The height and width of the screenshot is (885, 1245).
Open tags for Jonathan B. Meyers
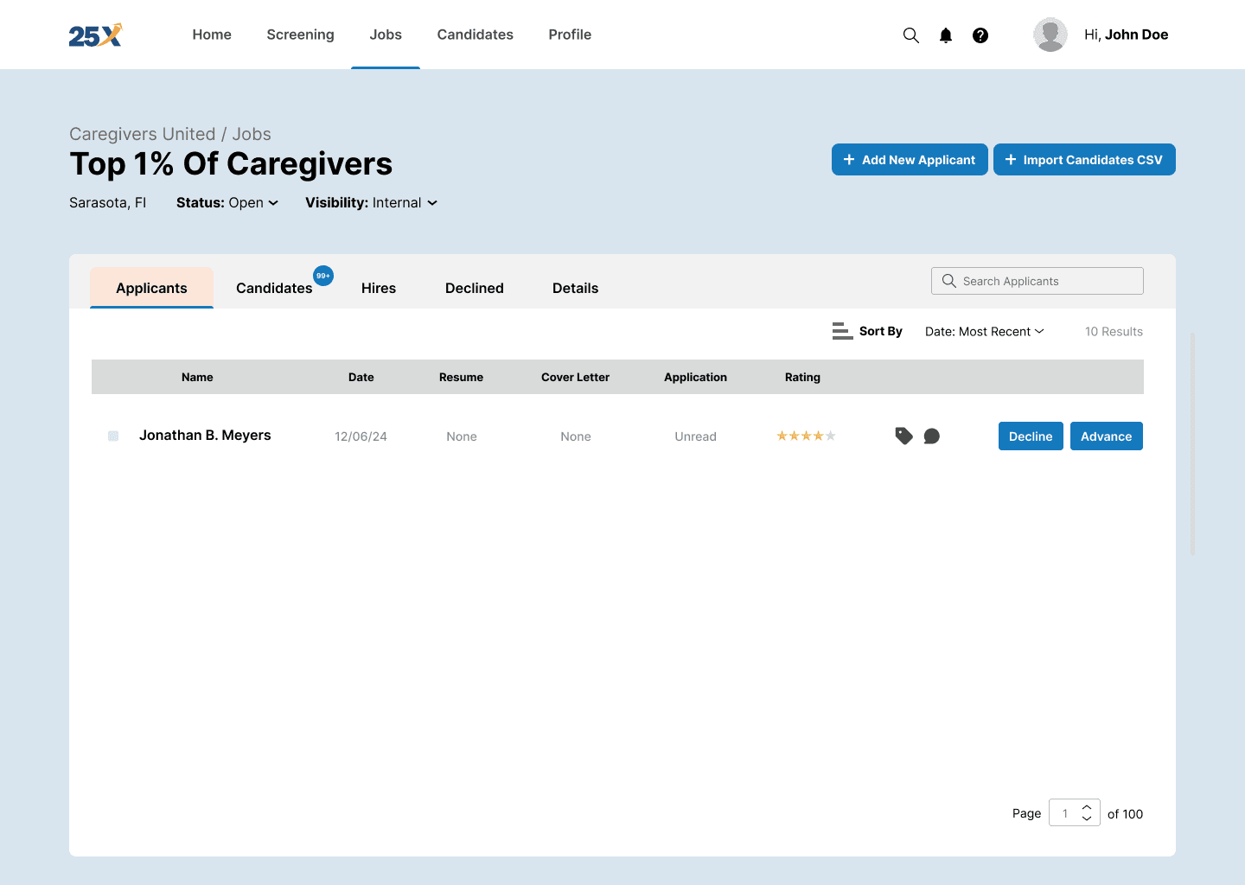tap(903, 436)
